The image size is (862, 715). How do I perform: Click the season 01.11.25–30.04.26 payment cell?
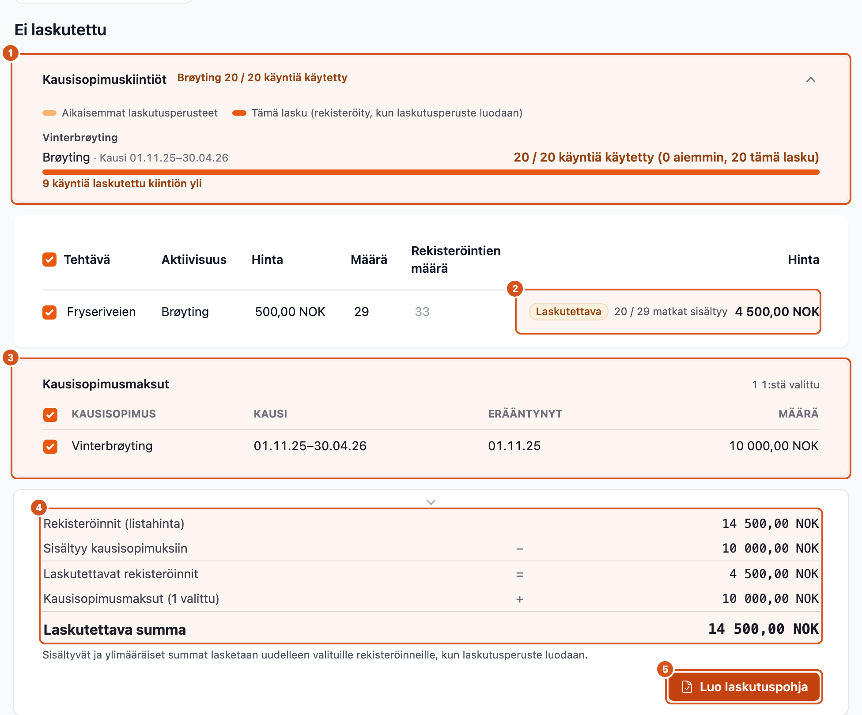tap(310, 446)
